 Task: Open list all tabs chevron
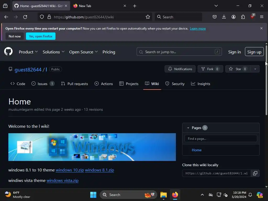(x=216, y=6)
